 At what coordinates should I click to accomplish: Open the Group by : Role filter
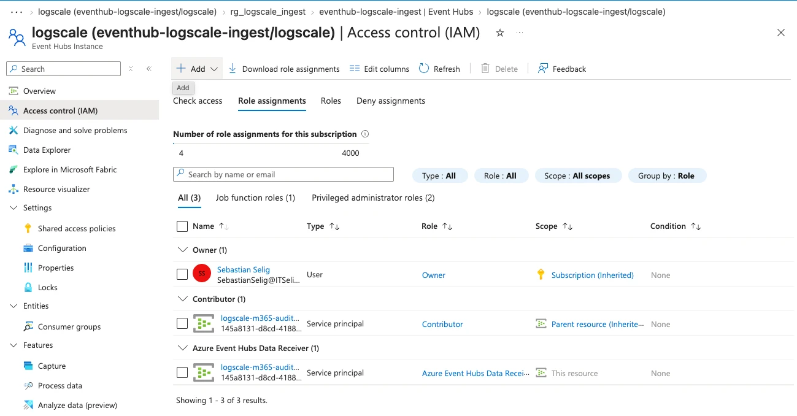pyautogui.click(x=667, y=175)
